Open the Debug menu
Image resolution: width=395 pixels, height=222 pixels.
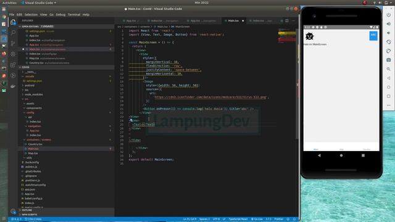(60, 15)
